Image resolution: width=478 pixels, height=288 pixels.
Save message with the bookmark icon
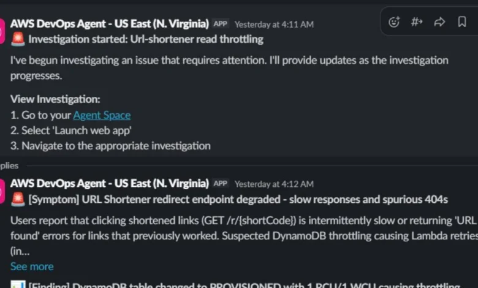tap(462, 22)
